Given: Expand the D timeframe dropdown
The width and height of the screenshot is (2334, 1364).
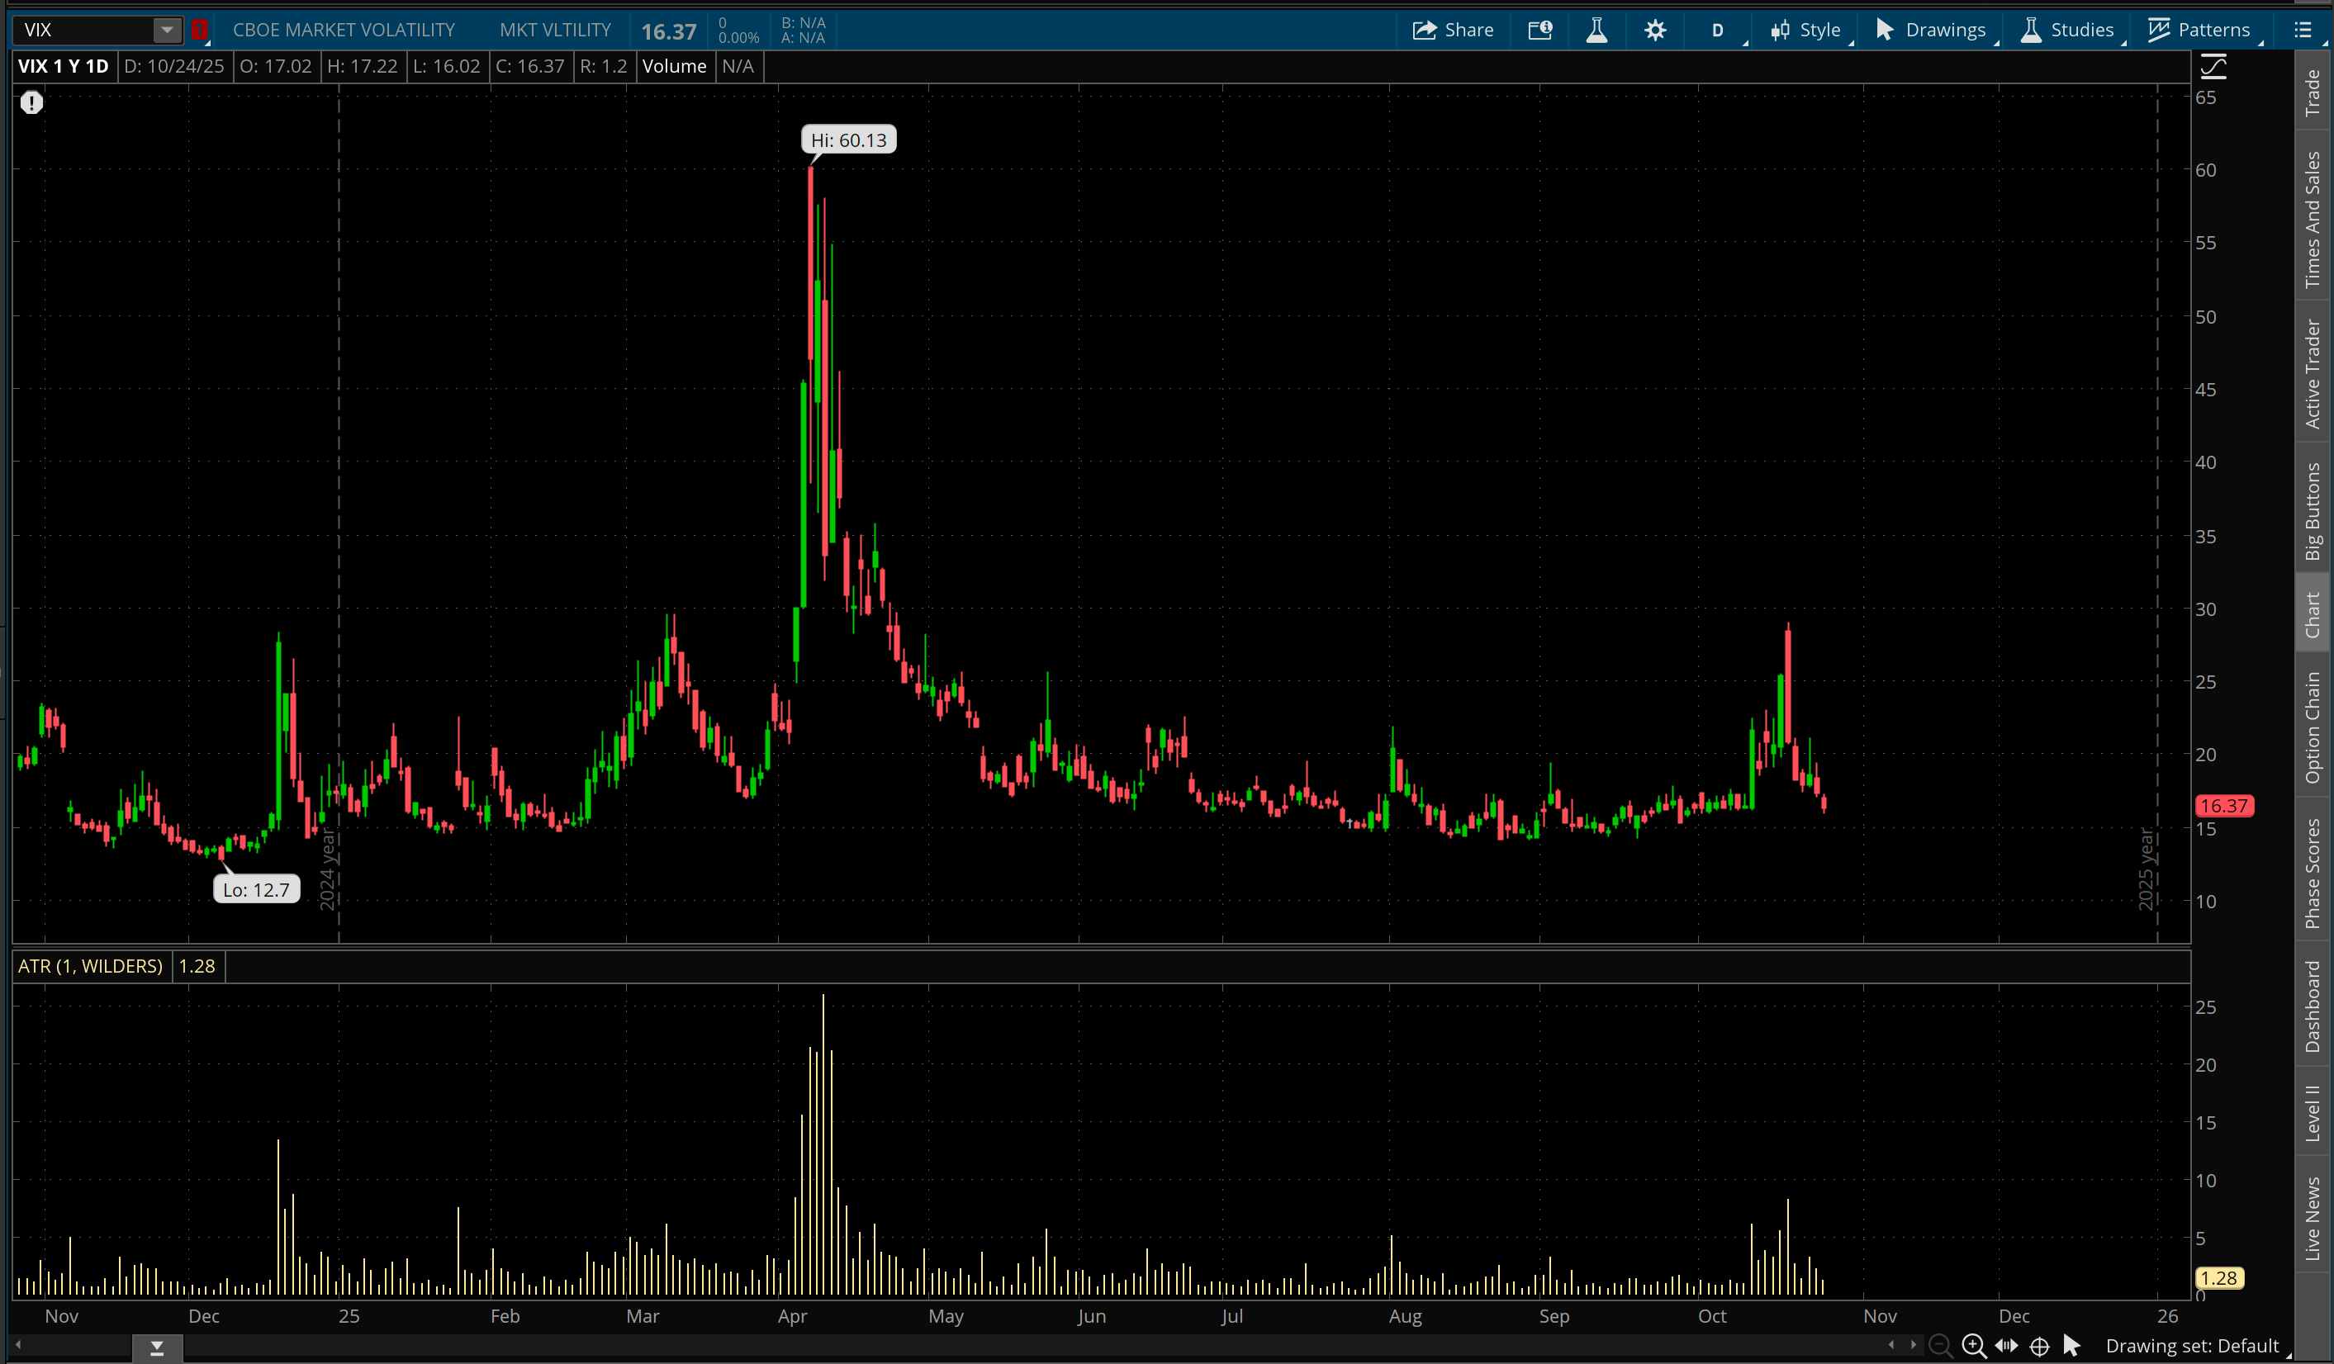Looking at the screenshot, I should coord(1718,31).
